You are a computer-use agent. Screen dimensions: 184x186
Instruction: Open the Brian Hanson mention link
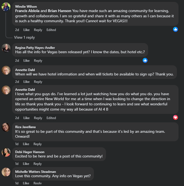[59, 11]
